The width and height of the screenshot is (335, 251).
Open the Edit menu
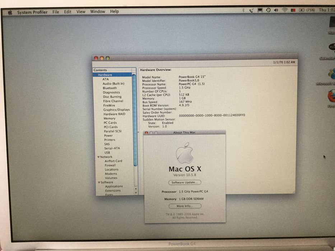68,12
